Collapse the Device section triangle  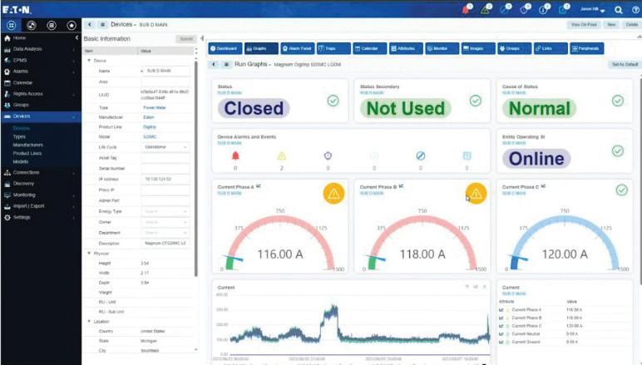coord(89,61)
